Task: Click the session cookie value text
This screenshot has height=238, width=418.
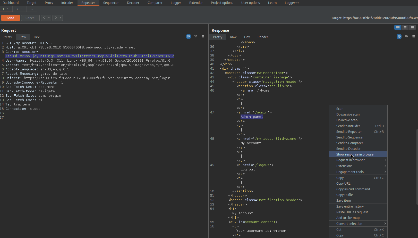Action: coord(90,56)
